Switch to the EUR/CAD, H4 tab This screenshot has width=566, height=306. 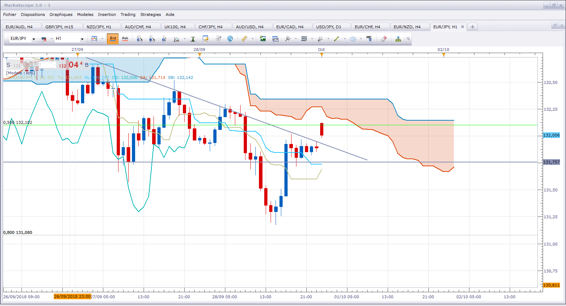pos(292,27)
